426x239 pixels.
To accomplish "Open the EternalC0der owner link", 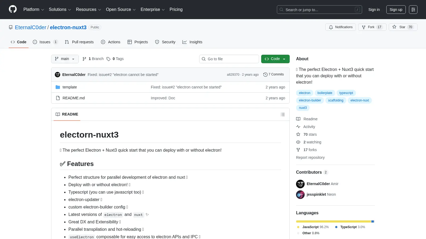I will click(x=31, y=27).
